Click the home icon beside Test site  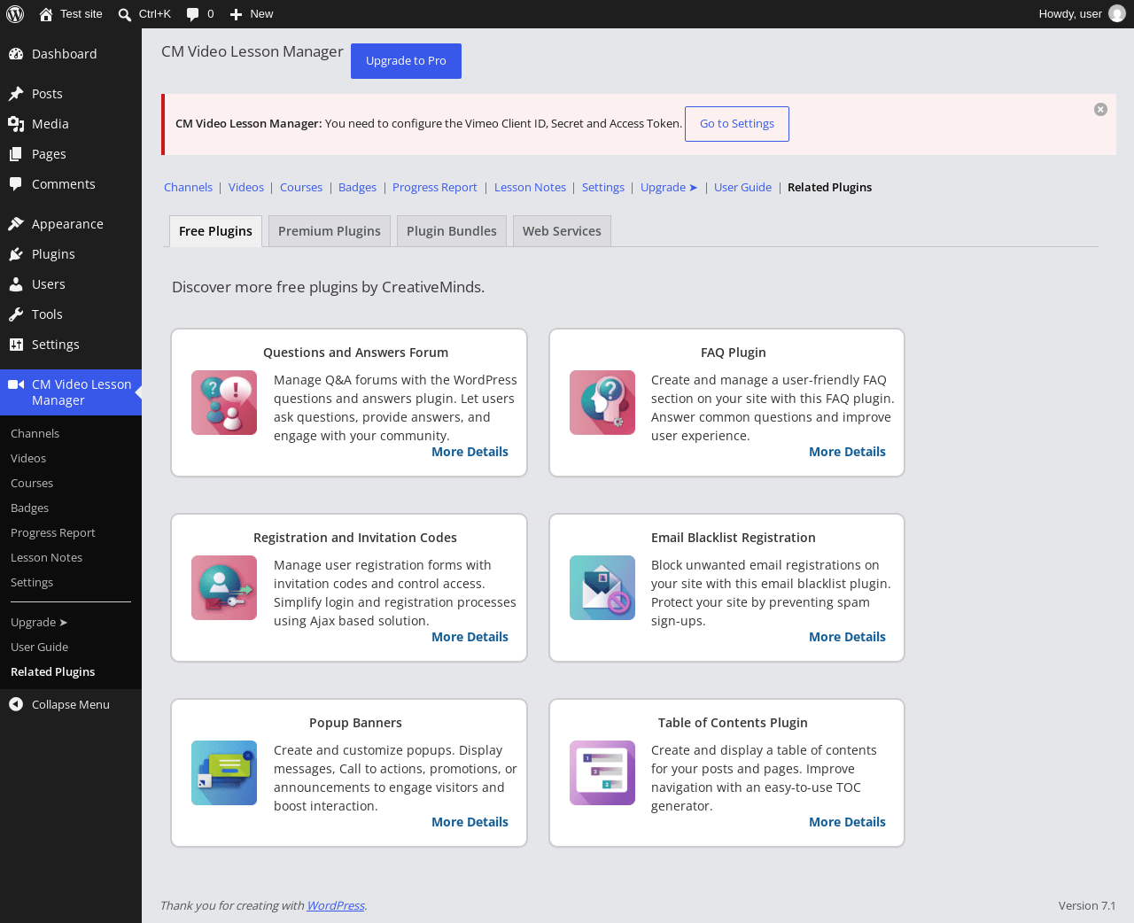pyautogui.click(x=46, y=14)
